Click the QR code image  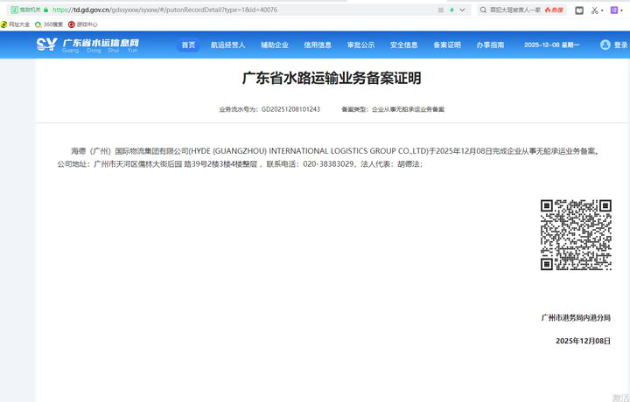click(575, 234)
